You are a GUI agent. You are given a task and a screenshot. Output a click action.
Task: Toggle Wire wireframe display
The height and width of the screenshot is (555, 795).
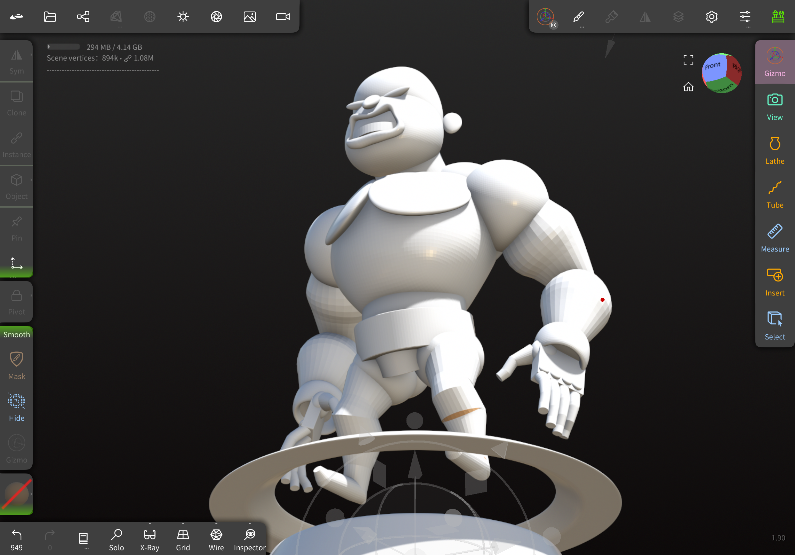216,539
